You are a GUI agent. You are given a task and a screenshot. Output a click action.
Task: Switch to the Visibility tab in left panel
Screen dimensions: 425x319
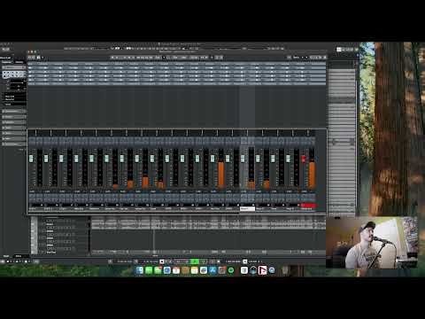point(19,62)
